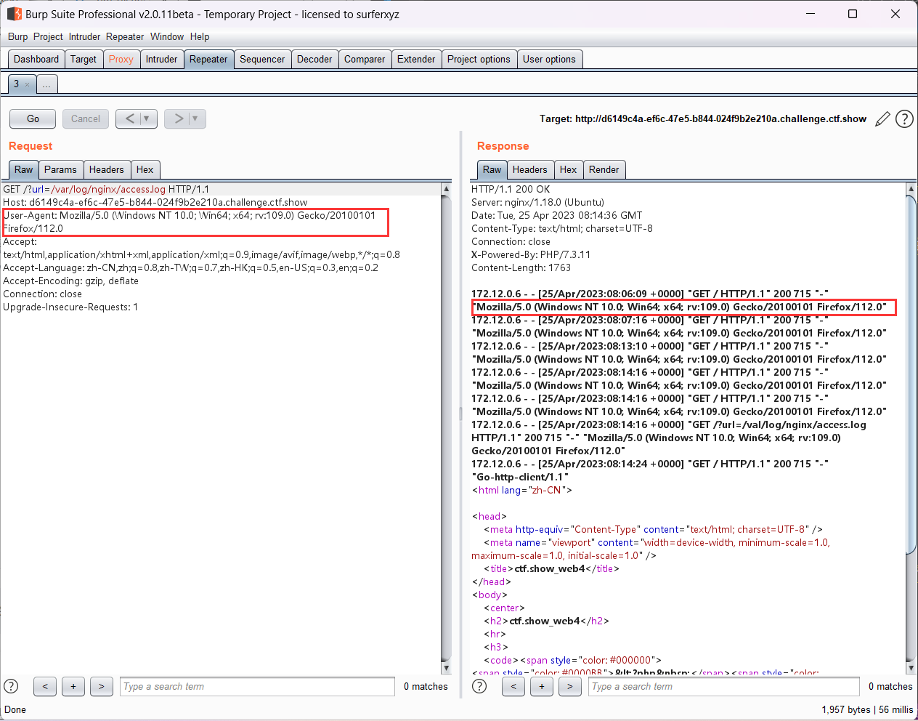Screen dimensions: 918x721
Task: Switch to the Intruder tab
Action: click(161, 60)
